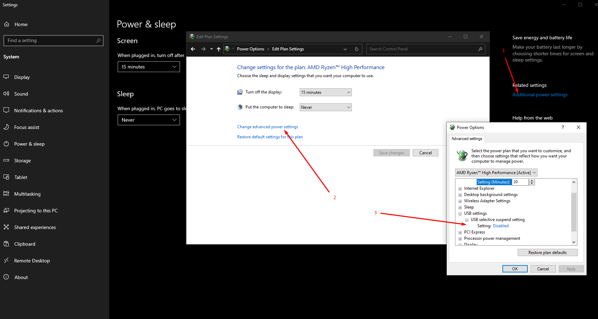Select the Advanced settings tab
This screenshot has height=319, width=598.
point(467,139)
